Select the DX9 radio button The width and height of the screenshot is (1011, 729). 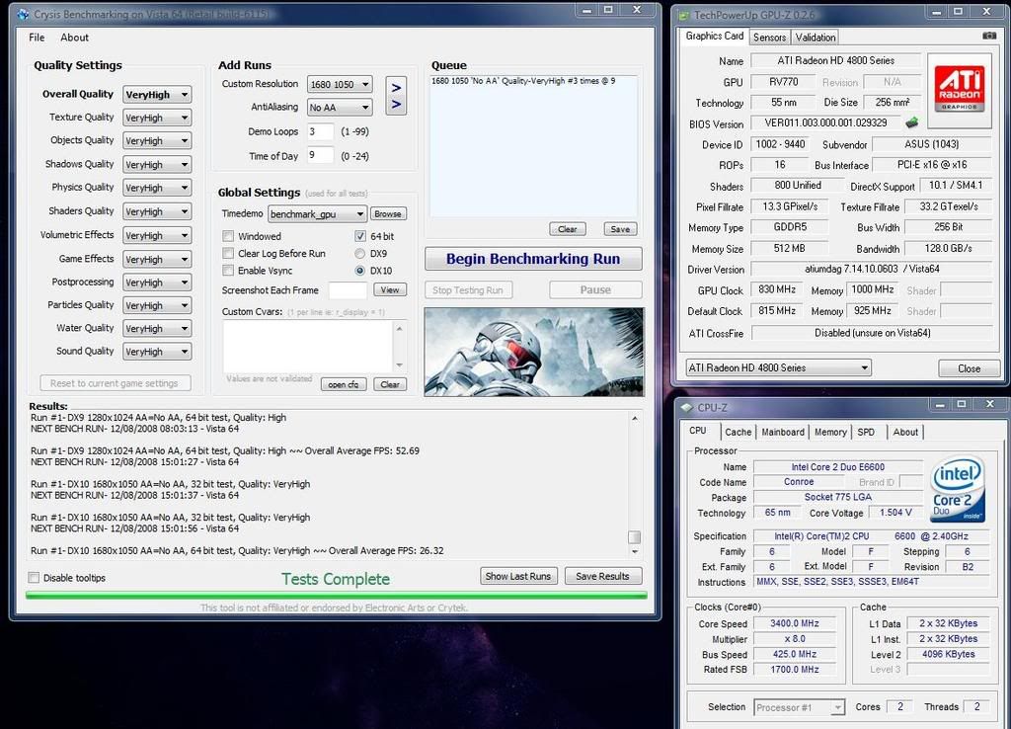coord(359,254)
